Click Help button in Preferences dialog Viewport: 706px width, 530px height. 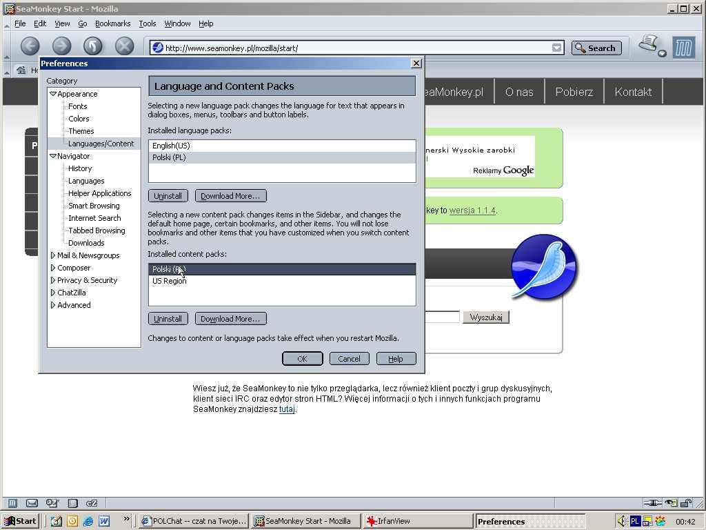(x=396, y=359)
